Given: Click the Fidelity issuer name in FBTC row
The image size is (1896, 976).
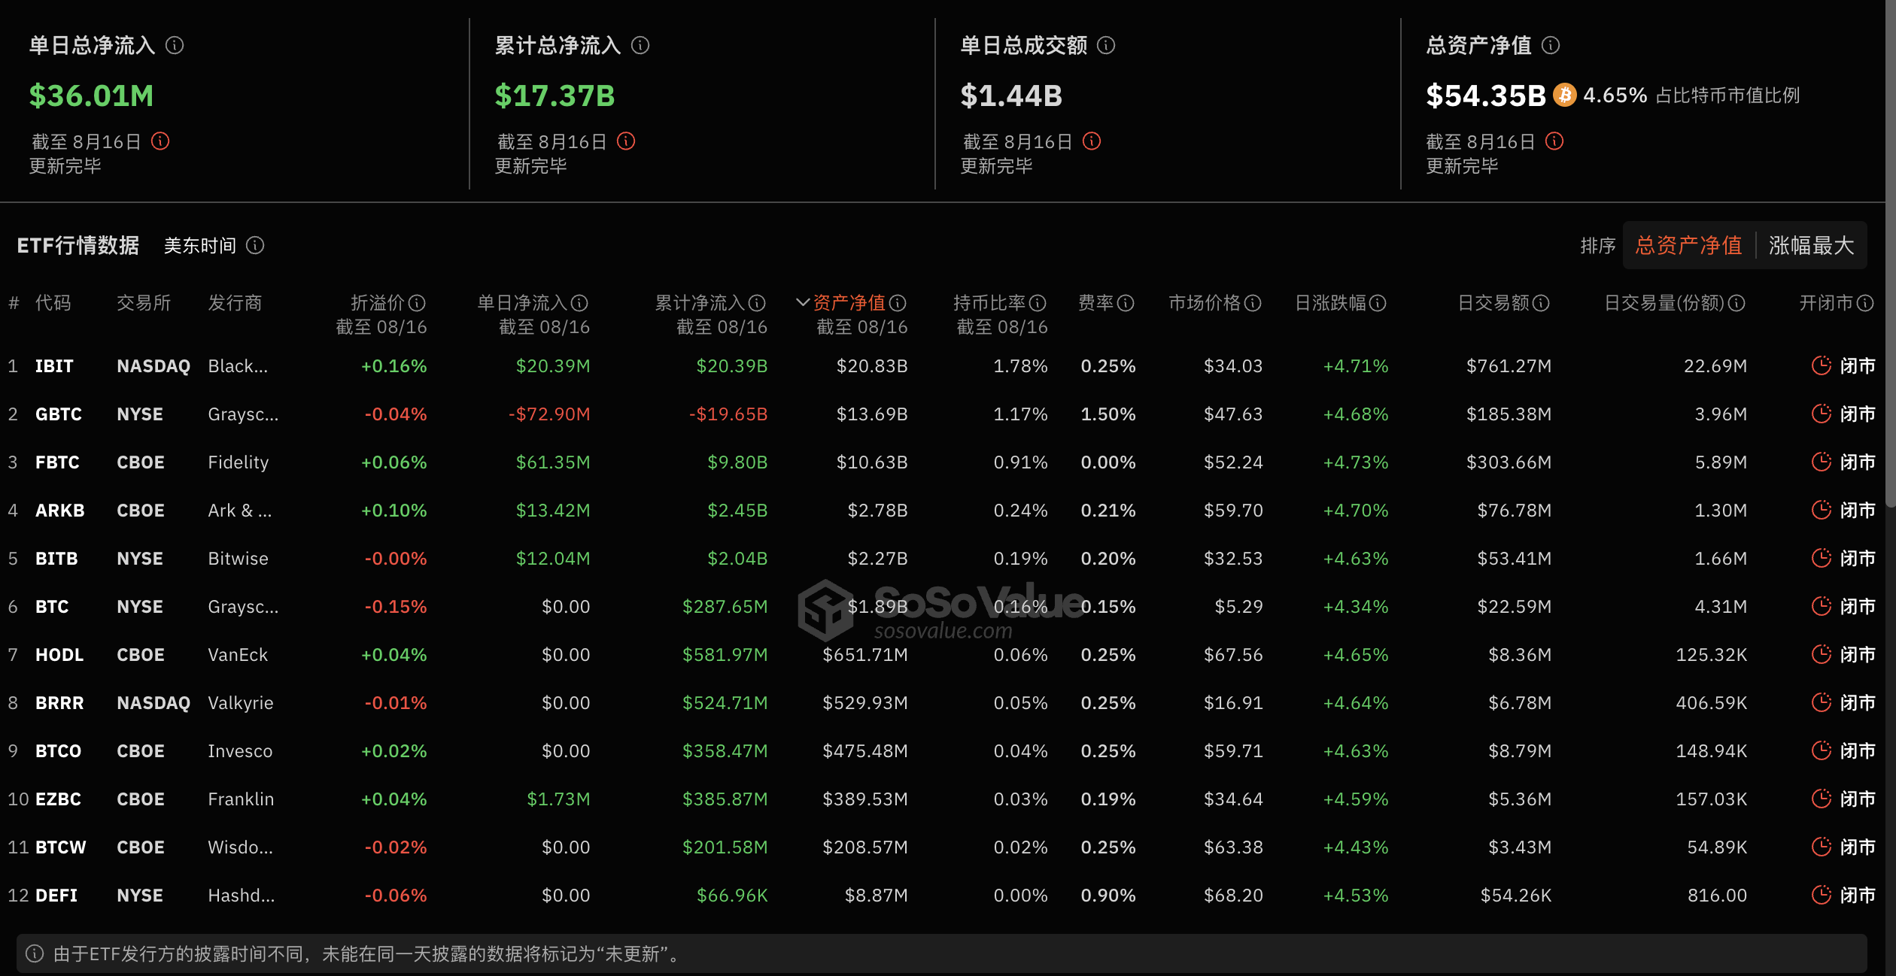Looking at the screenshot, I should [x=238, y=462].
